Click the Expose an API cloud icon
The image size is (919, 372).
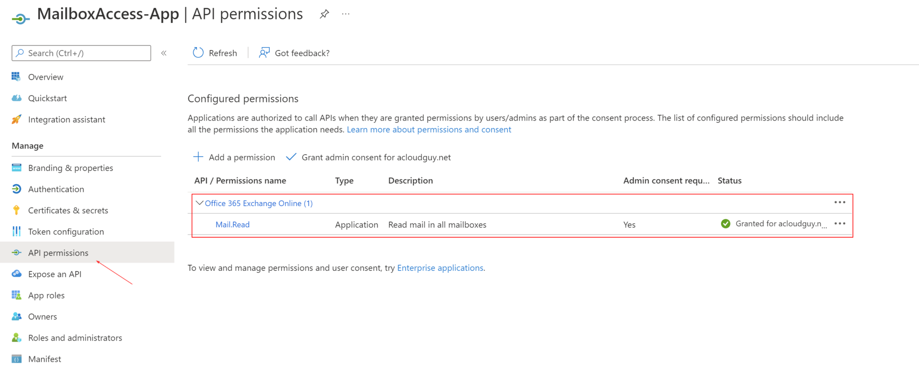(x=17, y=274)
